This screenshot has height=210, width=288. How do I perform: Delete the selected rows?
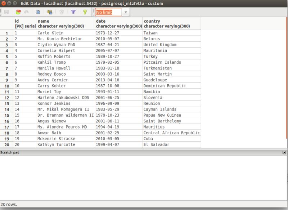pos(61,12)
